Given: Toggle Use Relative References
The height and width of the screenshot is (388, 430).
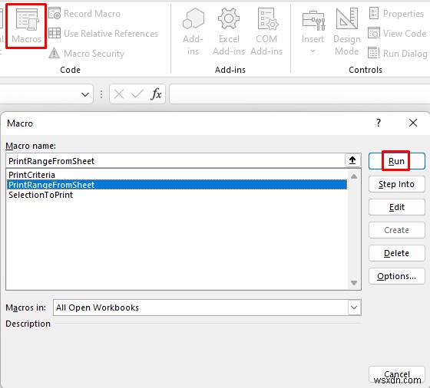Looking at the screenshot, I should (104, 34).
